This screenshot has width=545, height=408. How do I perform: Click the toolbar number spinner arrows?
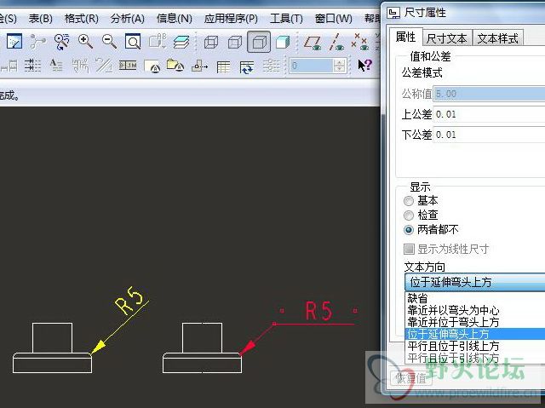(x=339, y=66)
